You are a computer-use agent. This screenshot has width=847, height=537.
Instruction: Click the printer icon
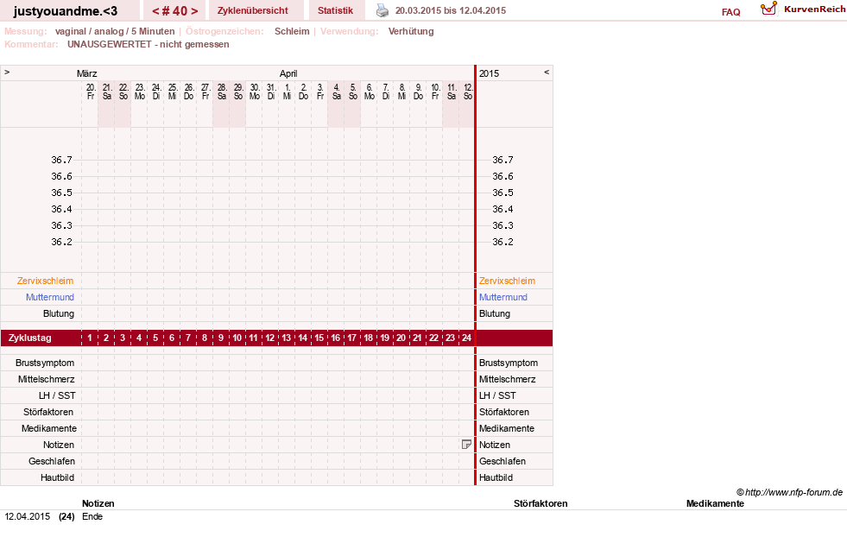[382, 10]
